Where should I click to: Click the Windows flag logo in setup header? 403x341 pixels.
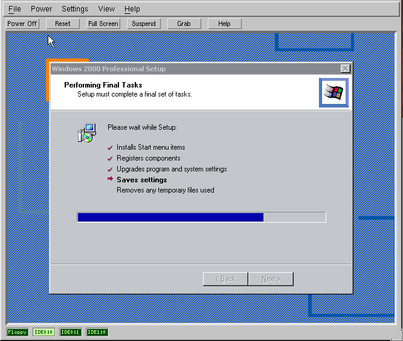coord(334,92)
